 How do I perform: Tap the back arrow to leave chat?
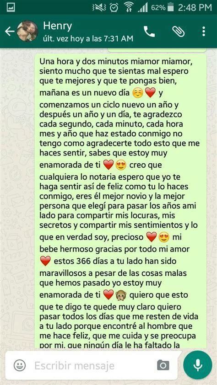[x=10, y=32]
